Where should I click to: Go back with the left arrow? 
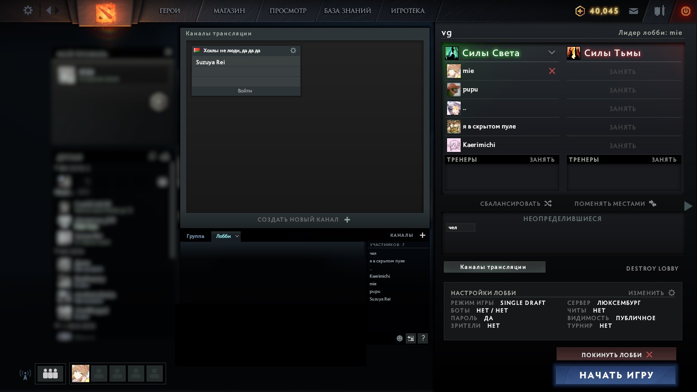click(48, 10)
